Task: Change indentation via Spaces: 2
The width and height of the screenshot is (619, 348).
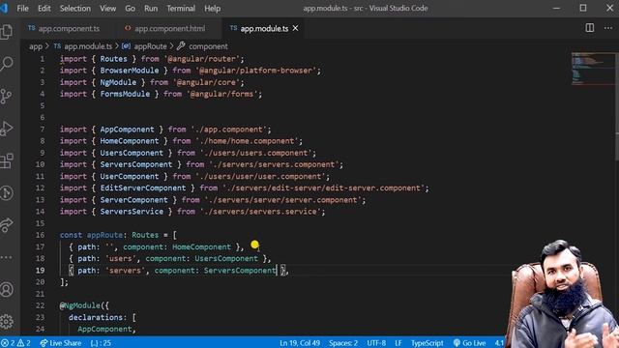Action: (x=343, y=343)
